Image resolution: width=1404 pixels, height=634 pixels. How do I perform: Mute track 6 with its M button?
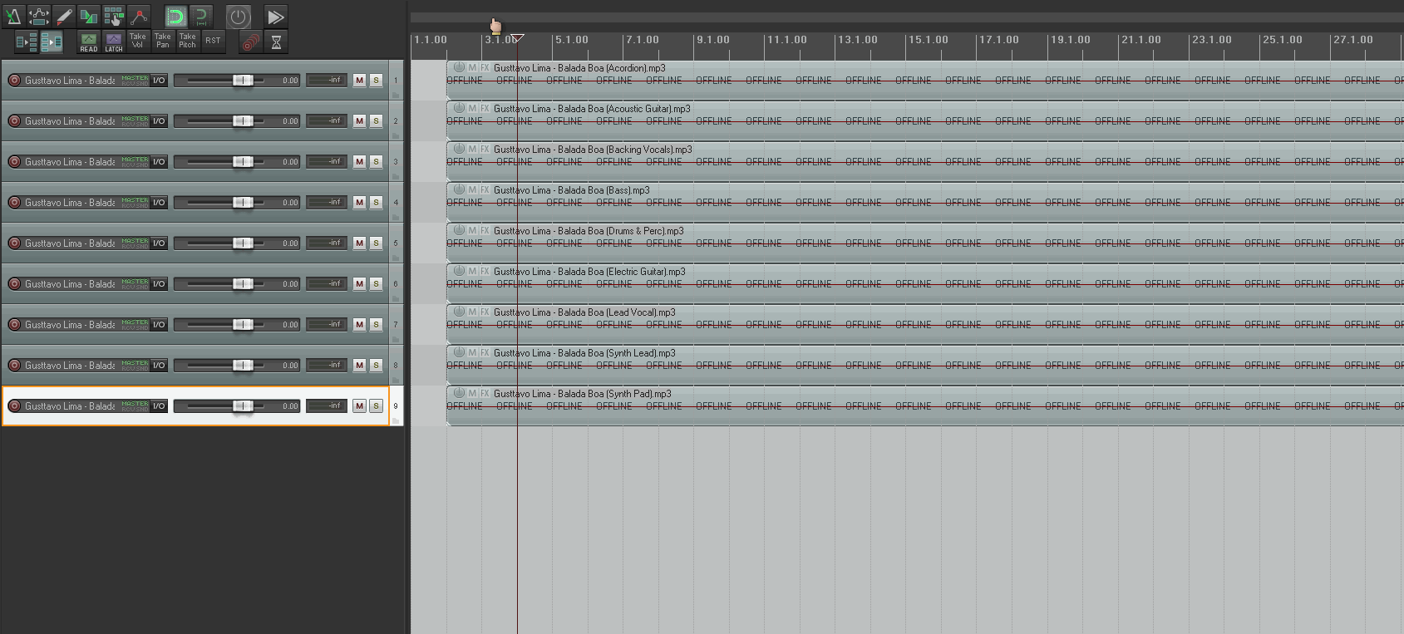(359, 283)
